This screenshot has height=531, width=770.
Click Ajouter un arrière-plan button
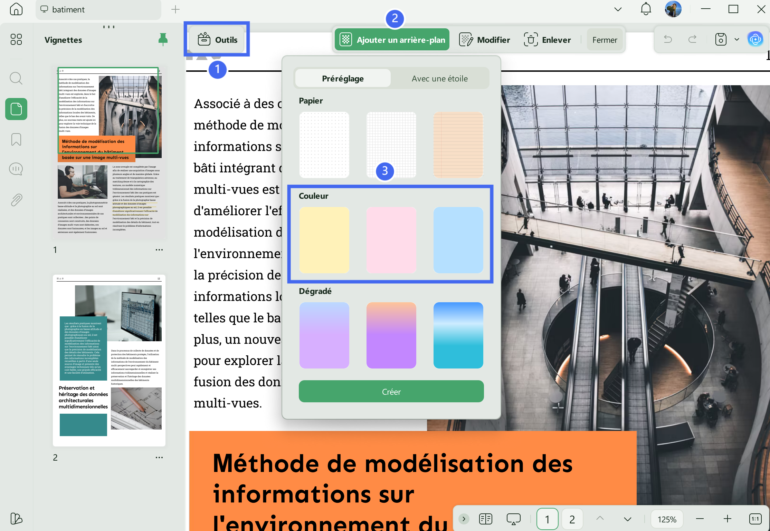point(392,40)
